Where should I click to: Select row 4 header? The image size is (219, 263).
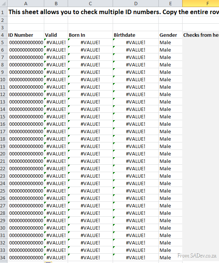pyautogui.click(x=3, y=35)
